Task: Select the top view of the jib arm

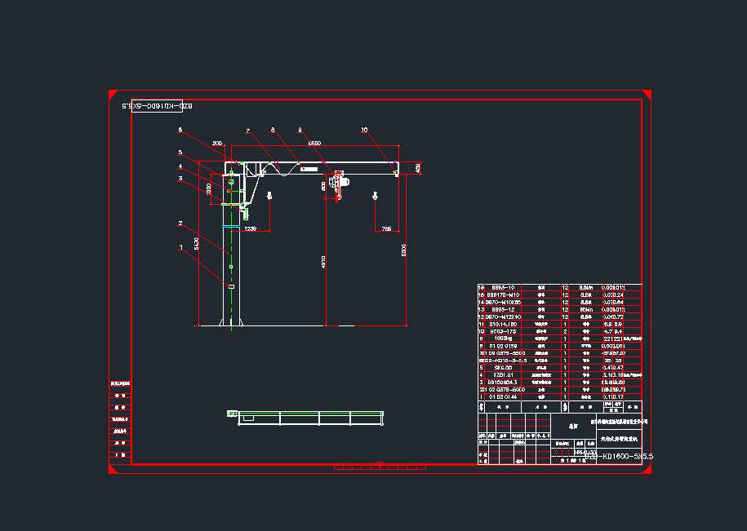Action: 306,417
